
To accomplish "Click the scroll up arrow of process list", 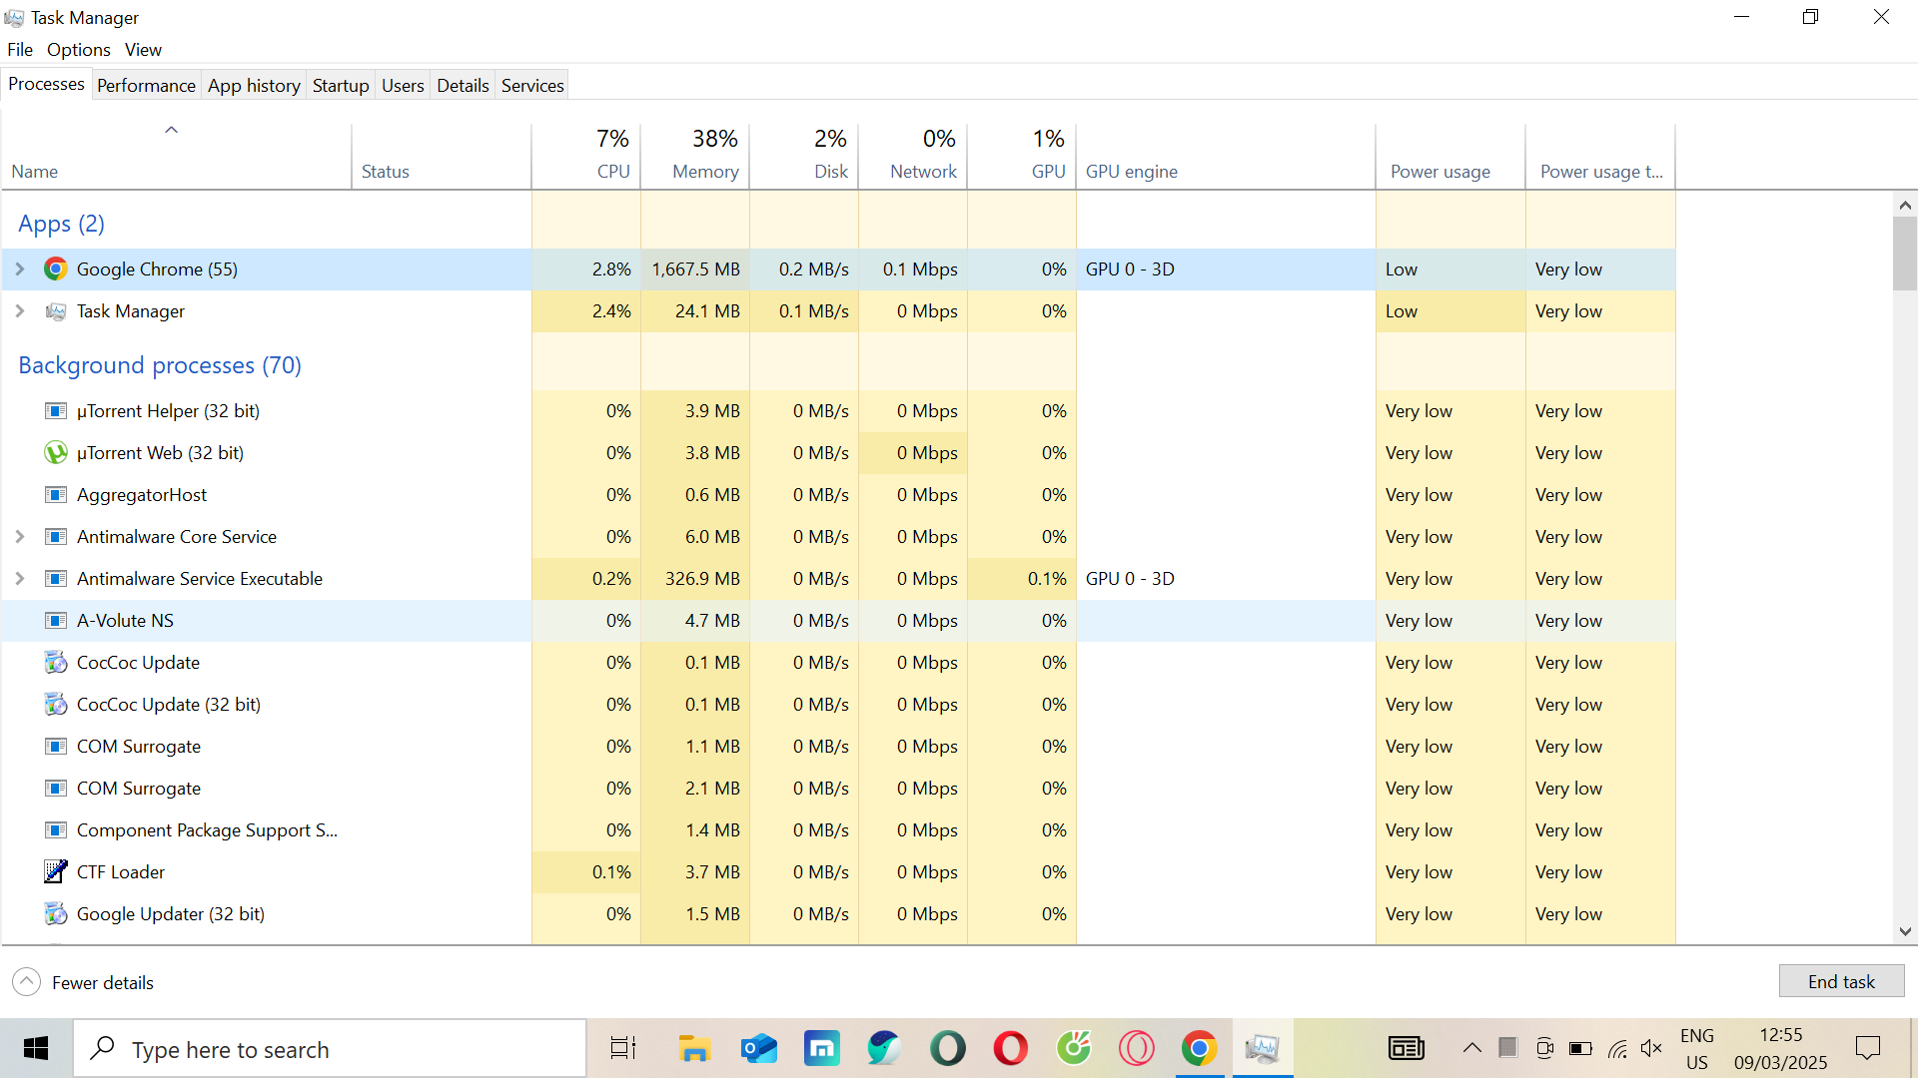I will click(1904, 206).
